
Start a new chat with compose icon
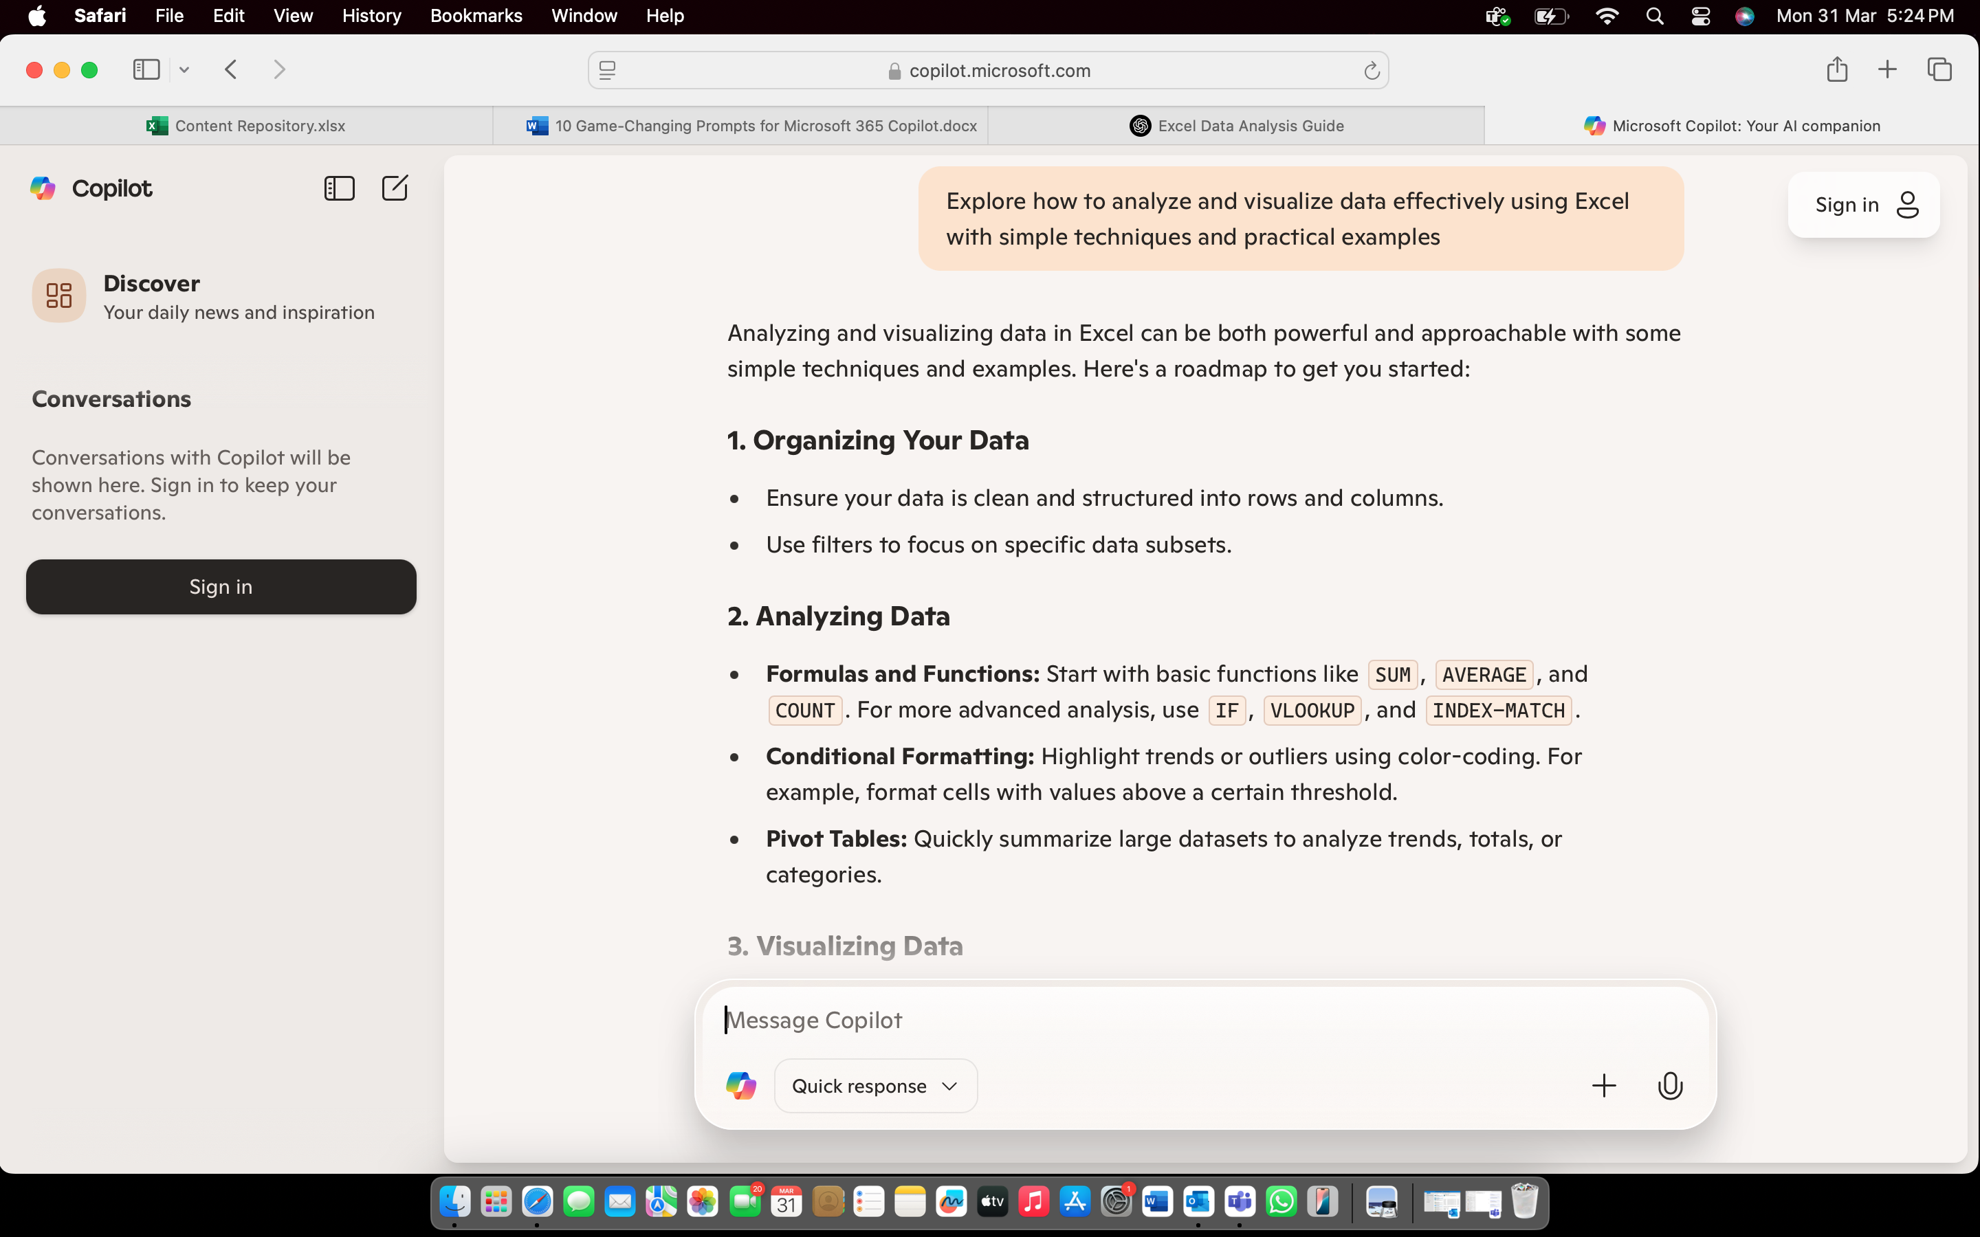[x=395, y=188]
